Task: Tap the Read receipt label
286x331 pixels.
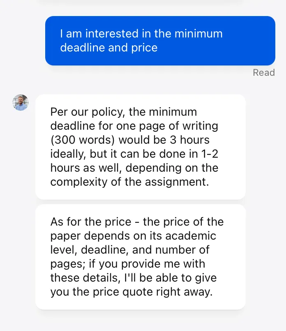Action: [x=264, y=72]
